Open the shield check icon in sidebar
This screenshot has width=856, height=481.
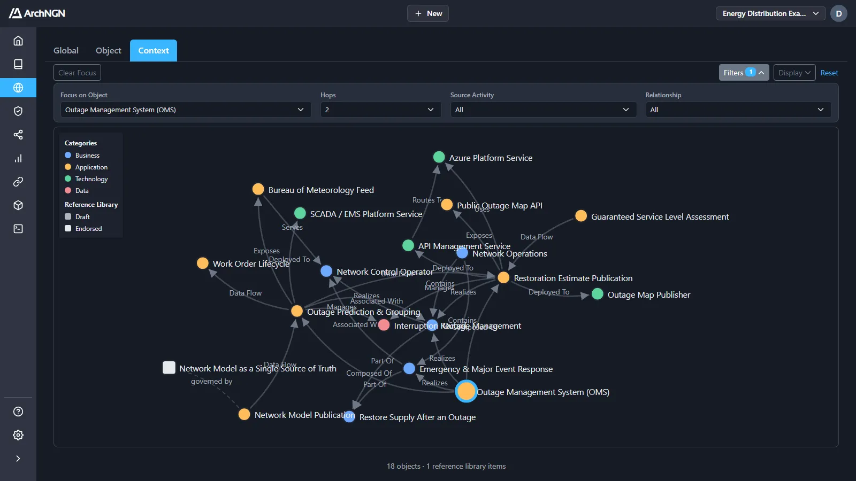click(18, 111)
